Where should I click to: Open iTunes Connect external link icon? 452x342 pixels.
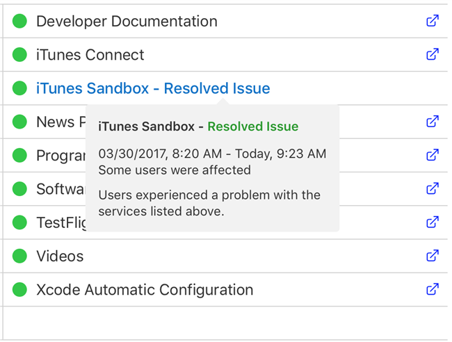(433, 54)
